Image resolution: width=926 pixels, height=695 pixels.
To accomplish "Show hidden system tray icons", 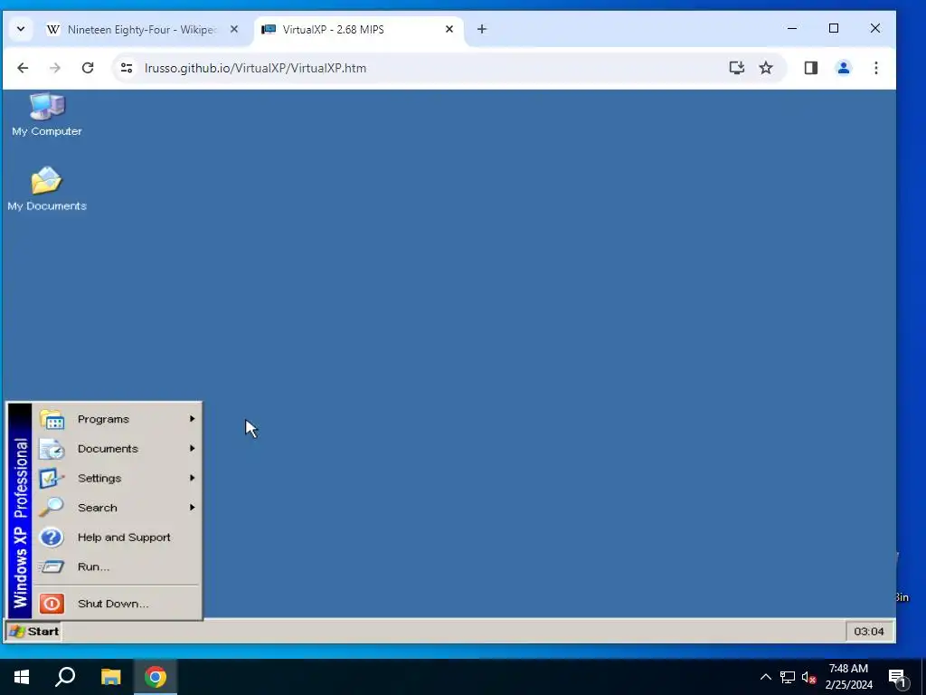I will coord(765,677).
